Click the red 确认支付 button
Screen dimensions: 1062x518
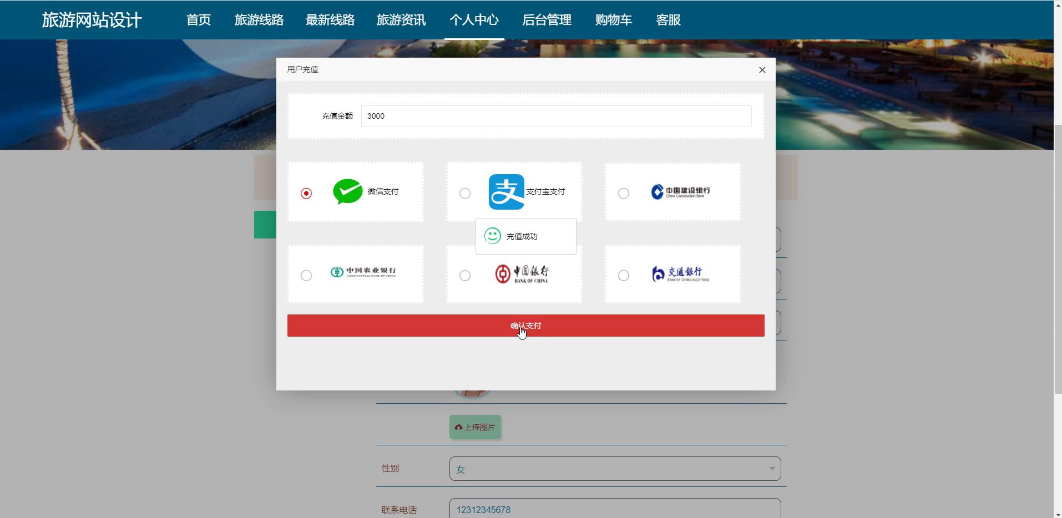[x=525, y=326]
